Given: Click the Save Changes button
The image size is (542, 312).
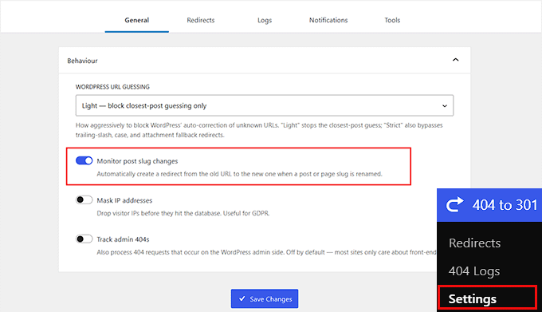Looking at the screenshot, I should 265,298.
